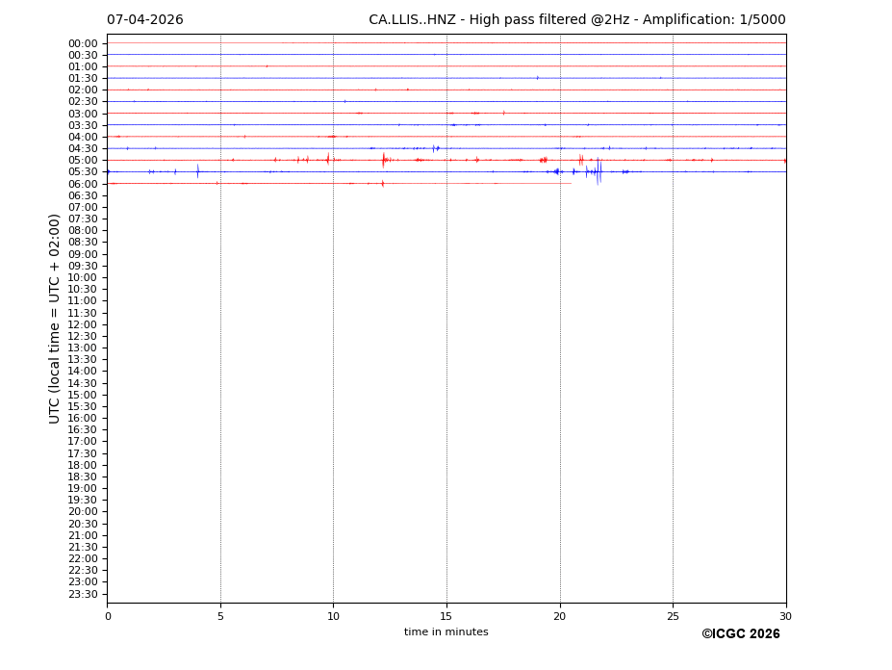Select the 05:30 time row label

click(83, 172)
